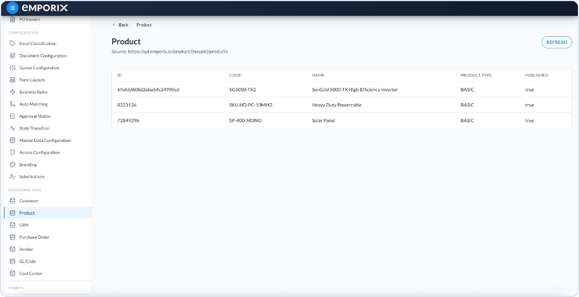579x297 pixels.
Task: Click the CODE column header
Action: tap(235, 75)
